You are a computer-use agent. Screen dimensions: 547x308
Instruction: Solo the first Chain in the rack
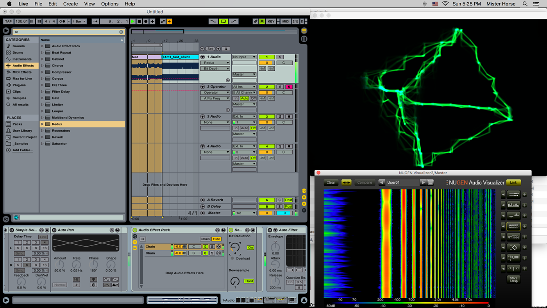tap(212, 247)
